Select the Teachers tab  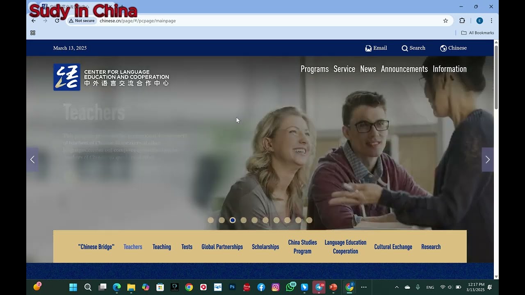click(133, 247)
